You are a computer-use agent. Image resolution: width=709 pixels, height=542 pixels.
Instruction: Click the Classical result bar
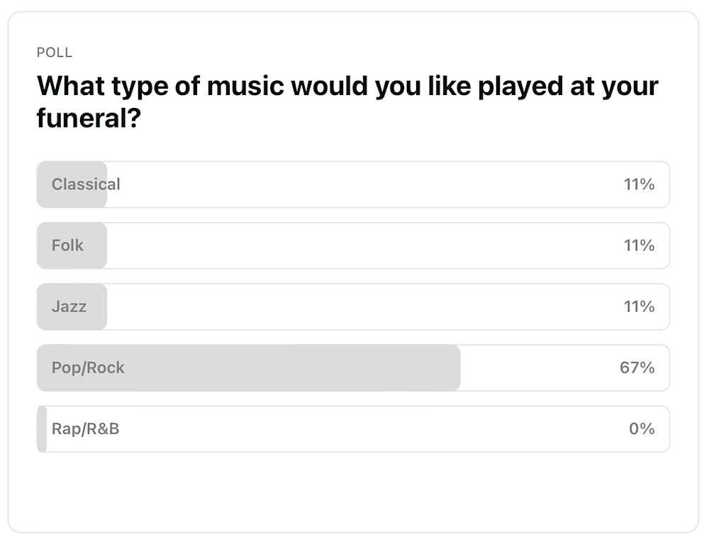point(70,184)
